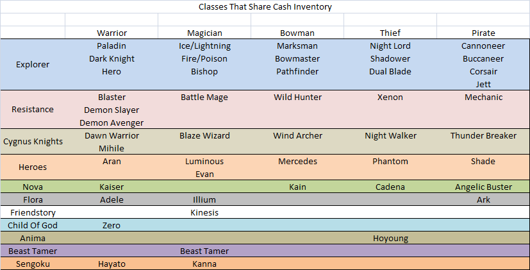Select the Warrior column header cell
The height and width of the screenshot is (270, 530).
[112, 33]
